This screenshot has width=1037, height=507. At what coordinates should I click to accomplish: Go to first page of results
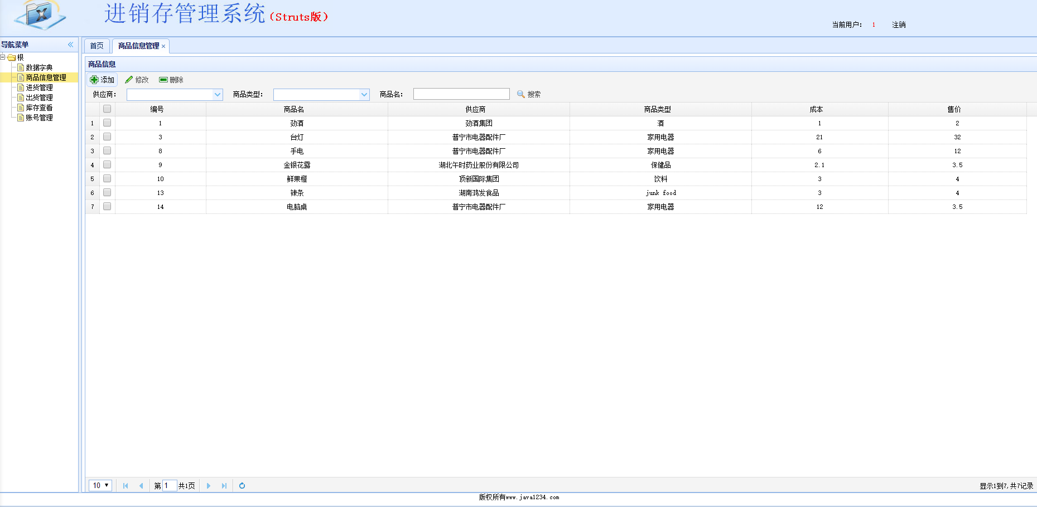click(126, 486)
